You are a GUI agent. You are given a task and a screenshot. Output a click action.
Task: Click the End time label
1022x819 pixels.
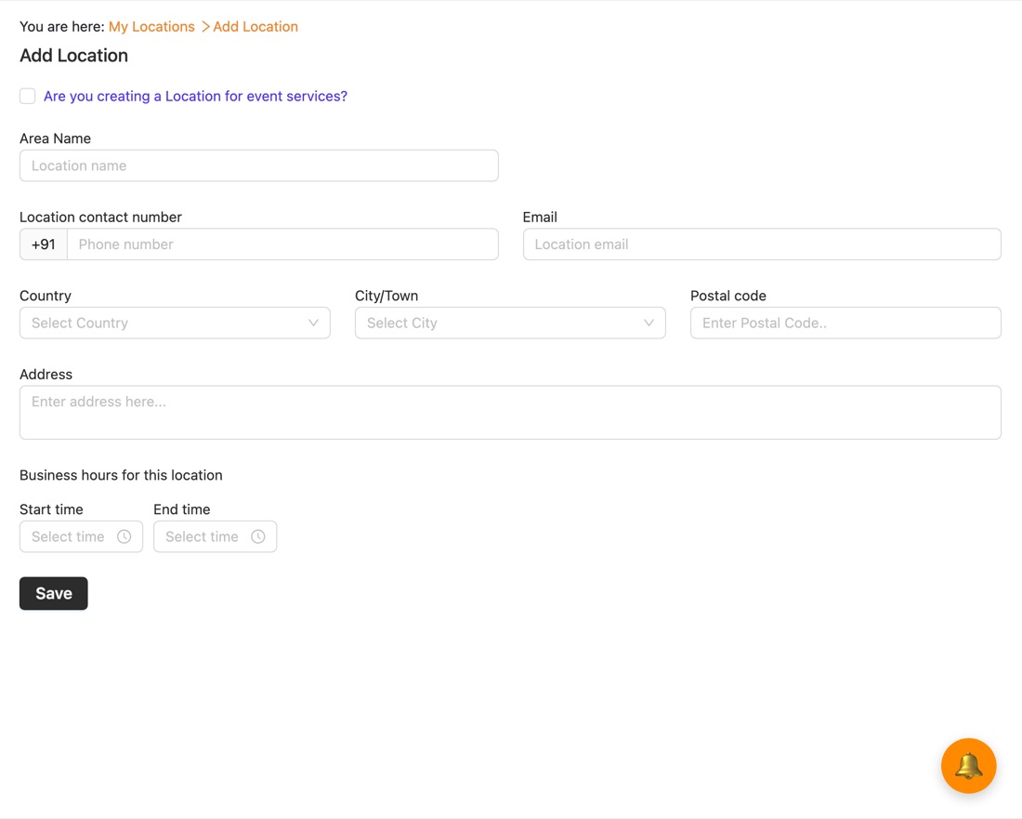pos(182,509)
